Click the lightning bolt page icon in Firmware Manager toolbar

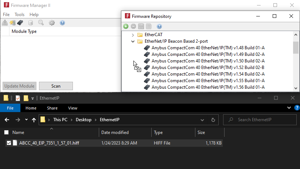point(12,23)
